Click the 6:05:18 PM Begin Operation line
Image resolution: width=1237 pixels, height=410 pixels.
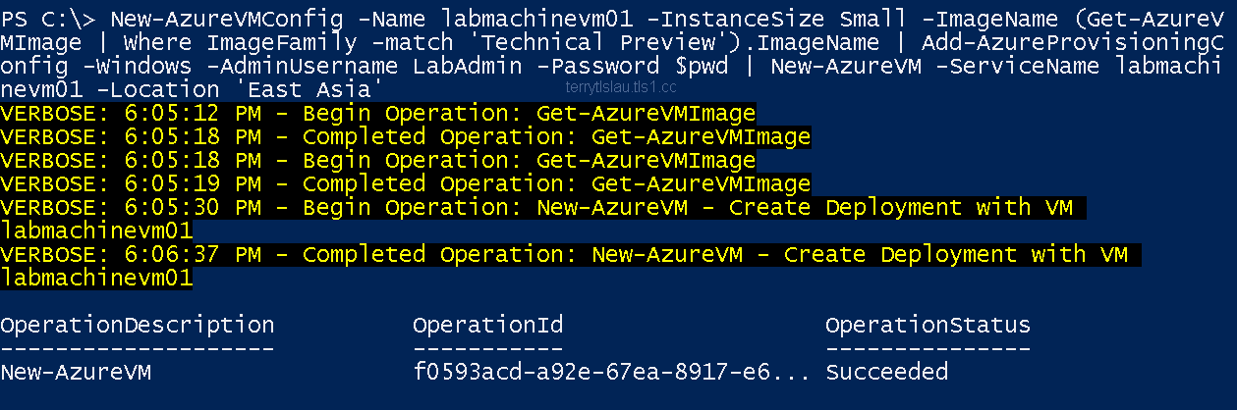[378, 160]
